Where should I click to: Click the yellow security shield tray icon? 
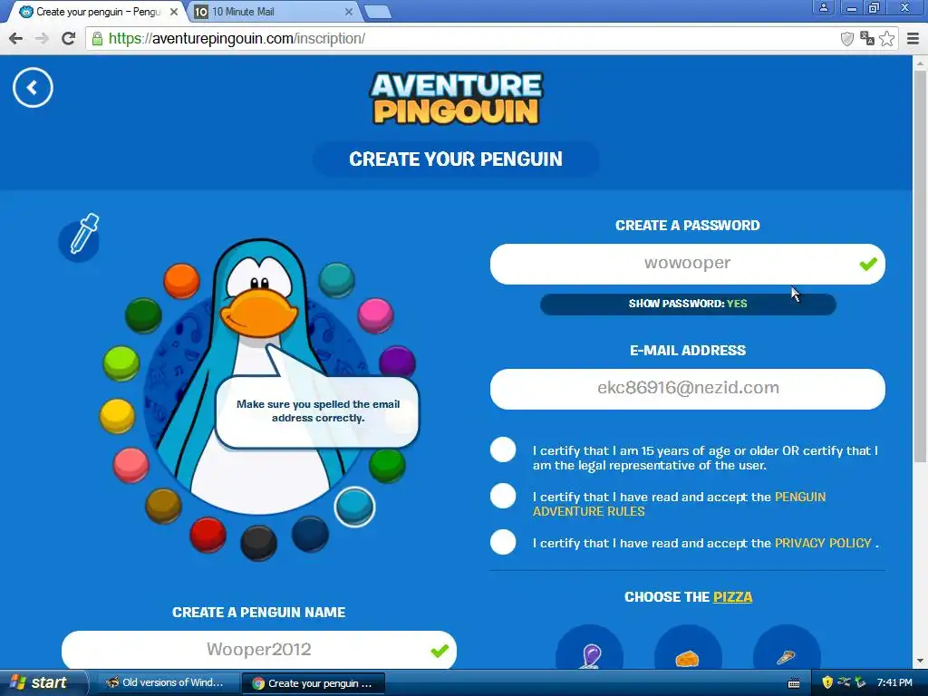pos(827,683)
